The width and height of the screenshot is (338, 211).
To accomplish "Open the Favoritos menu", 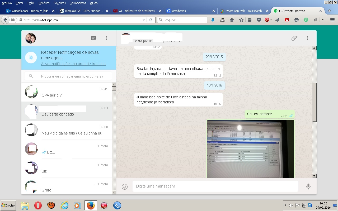I will point(60,3).
